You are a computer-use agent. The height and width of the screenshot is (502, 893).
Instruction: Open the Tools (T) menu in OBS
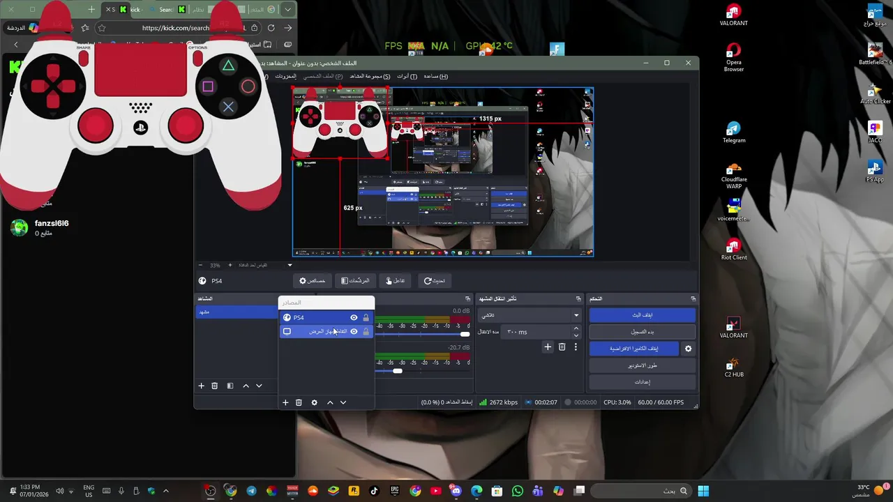pyautogui.click(x=407, y=76)
